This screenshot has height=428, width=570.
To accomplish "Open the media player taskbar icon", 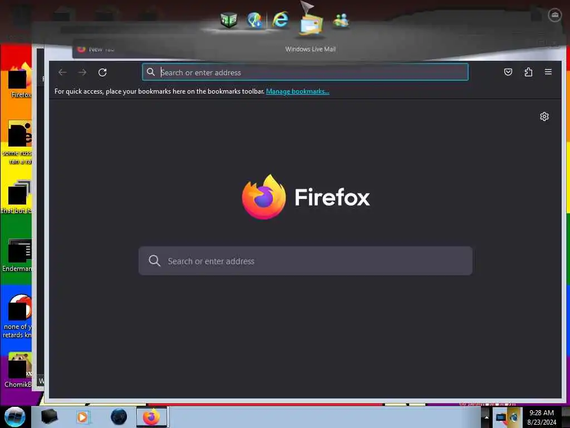I will (83, 417).
